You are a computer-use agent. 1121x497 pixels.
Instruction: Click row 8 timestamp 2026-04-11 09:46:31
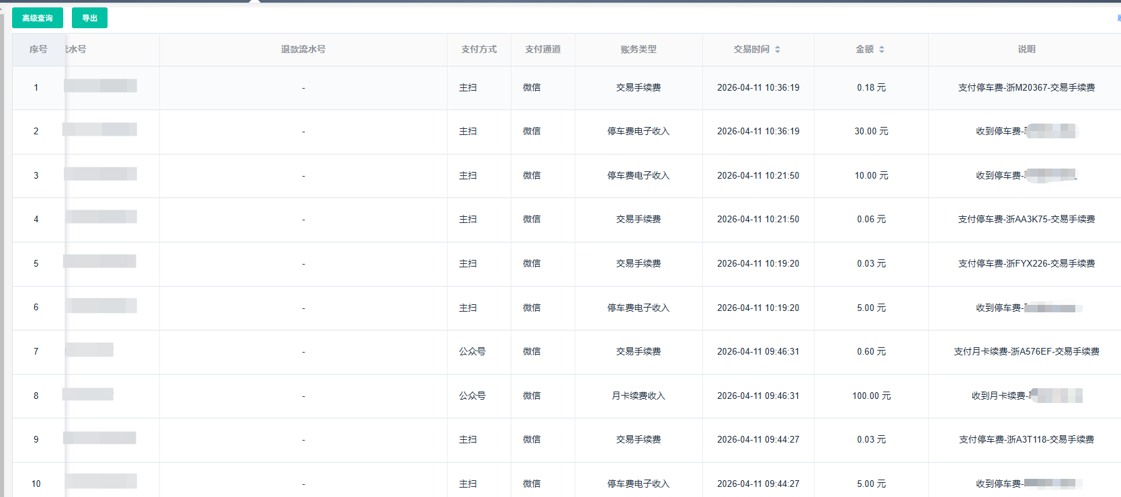point(758,396)
